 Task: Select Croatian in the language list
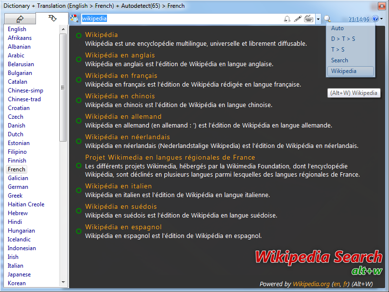tap(18, 108)
